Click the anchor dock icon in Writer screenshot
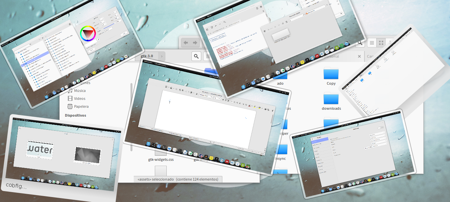This screenshot has height=202, width=450. 149,144
